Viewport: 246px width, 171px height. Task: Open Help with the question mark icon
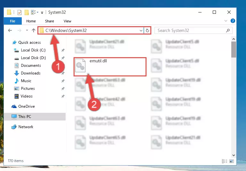[233, 21]
